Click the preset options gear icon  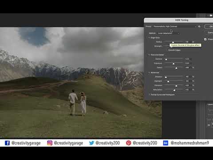click(199, 27)
